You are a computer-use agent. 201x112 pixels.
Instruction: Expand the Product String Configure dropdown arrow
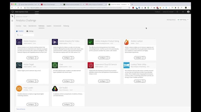click(x=108, y=58)
